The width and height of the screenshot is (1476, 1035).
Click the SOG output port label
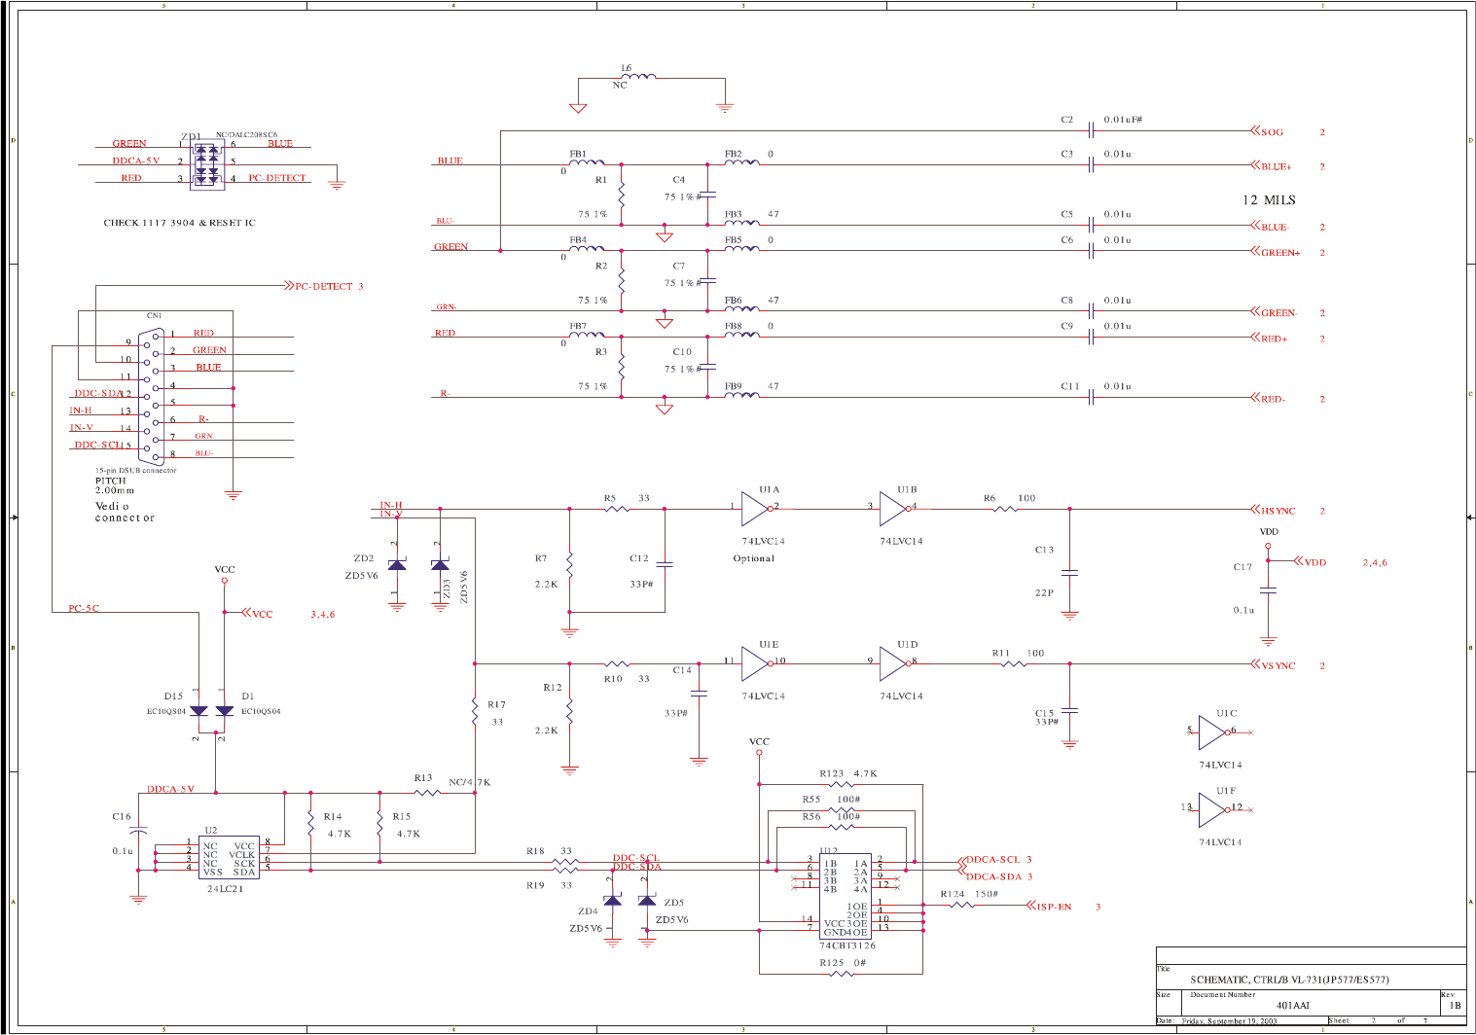pos(1272,132)
